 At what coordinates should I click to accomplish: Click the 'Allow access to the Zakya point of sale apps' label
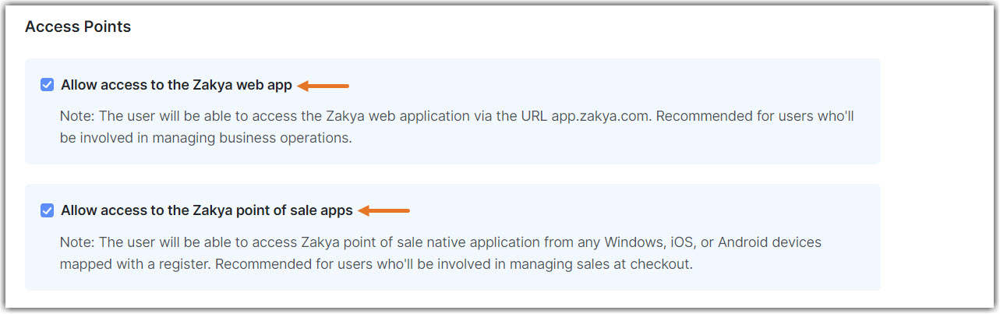point(207,210)
